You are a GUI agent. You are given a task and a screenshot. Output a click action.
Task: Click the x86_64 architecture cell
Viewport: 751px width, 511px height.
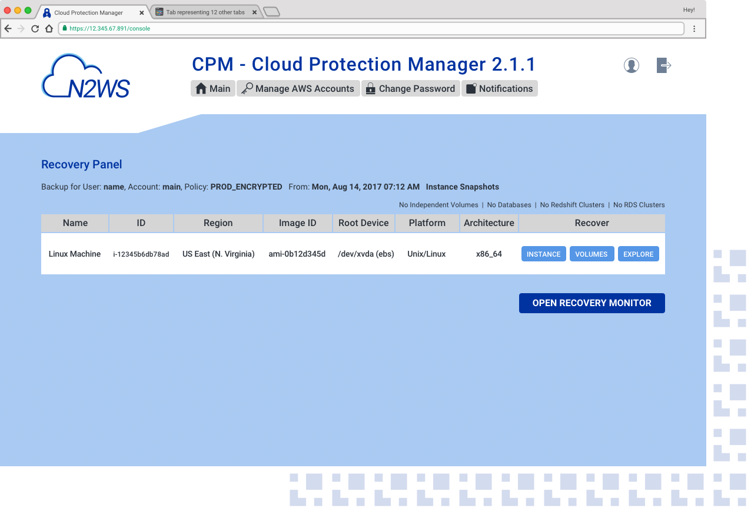pyautogui.click(x=489, y=254)
